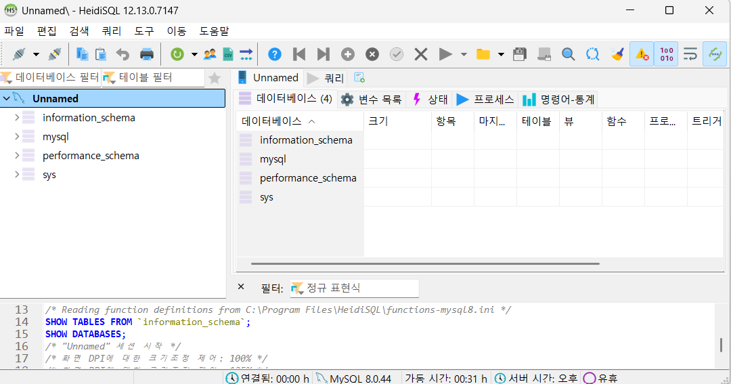Open the 이동 menu
Image resolution: width=731 pixels, height=384 pixels.
pyautogui.click(x=177, y=30)
